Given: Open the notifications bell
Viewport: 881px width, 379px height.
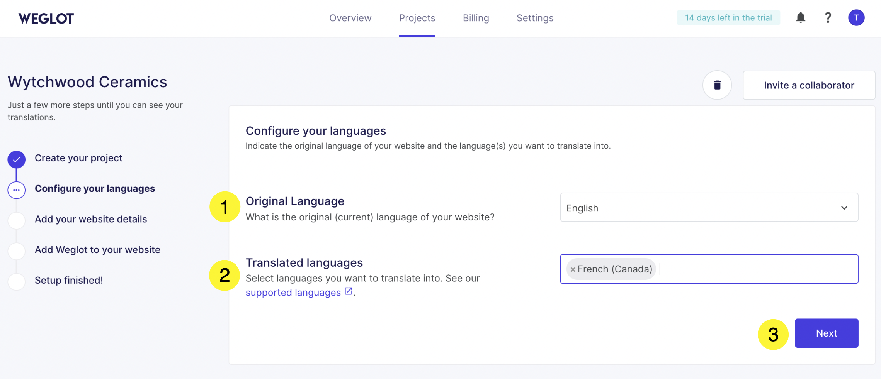Looking at the screenshot, I should [801, 18].
